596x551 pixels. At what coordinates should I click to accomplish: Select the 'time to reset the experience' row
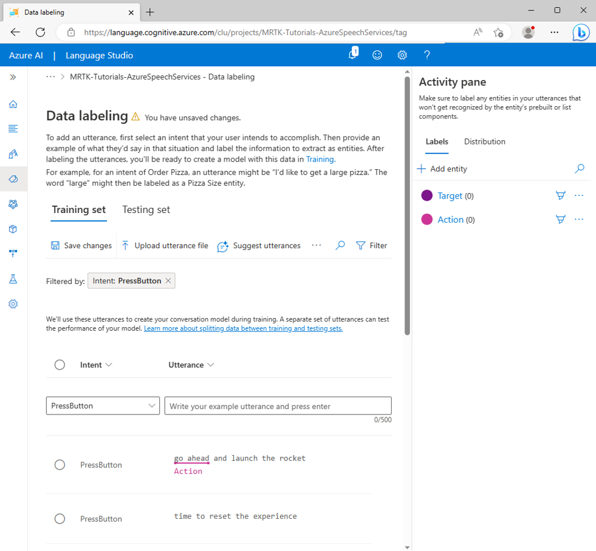click(x=60, y=519)
